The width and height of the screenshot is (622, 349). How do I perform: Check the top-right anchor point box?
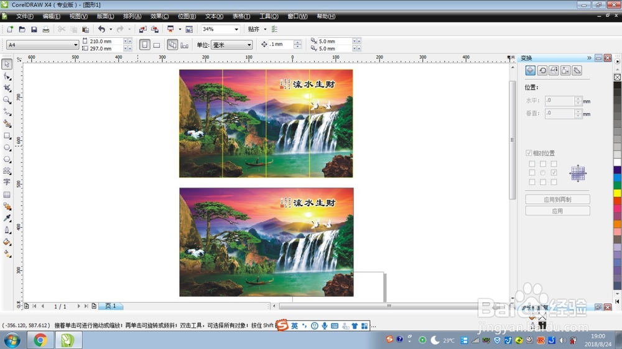554,163
